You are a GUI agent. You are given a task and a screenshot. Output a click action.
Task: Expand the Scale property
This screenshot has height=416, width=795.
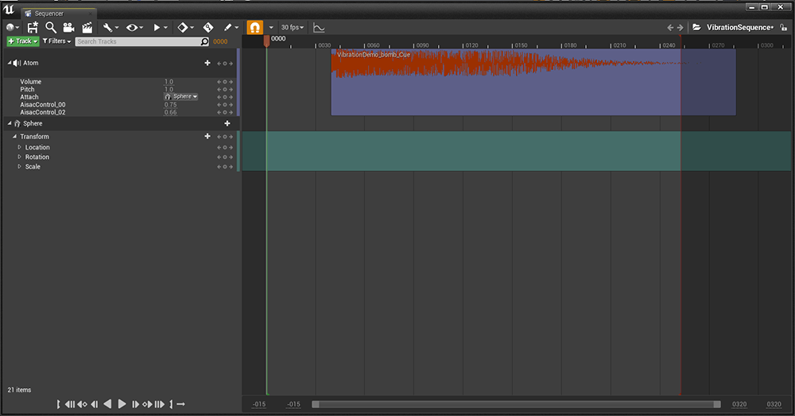[20, 166]
